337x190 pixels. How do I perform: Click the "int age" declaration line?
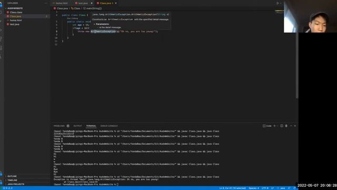tap(81, 25)
